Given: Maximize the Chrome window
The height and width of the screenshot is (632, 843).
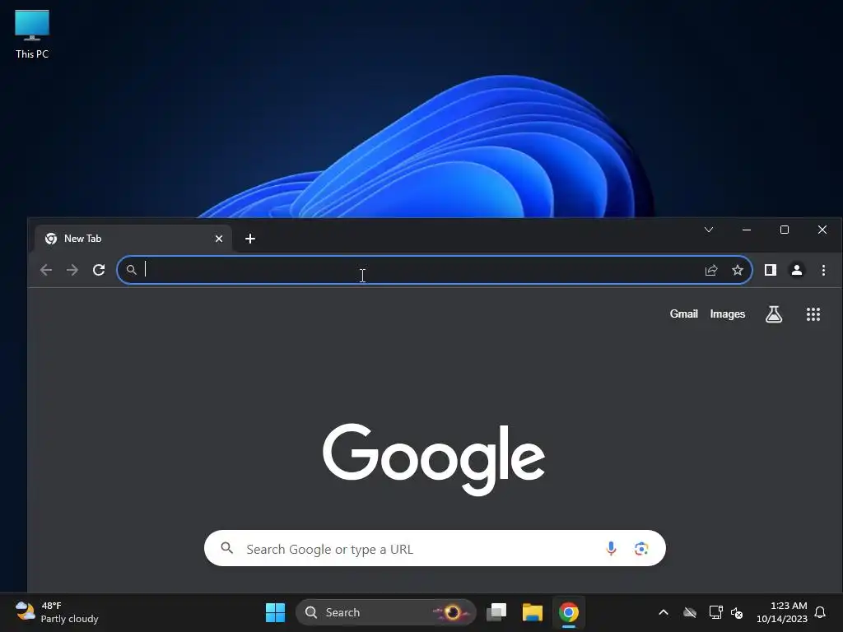Looking at the screenshot, I should tap(785, 230).
